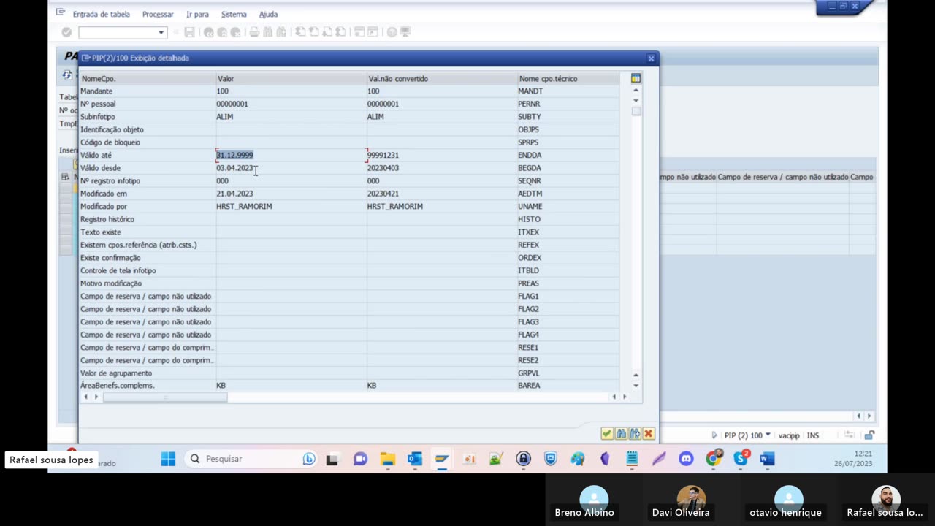
Task: Expand the PIP (2) 100 system dropdown
Action: tap(767, 435)
